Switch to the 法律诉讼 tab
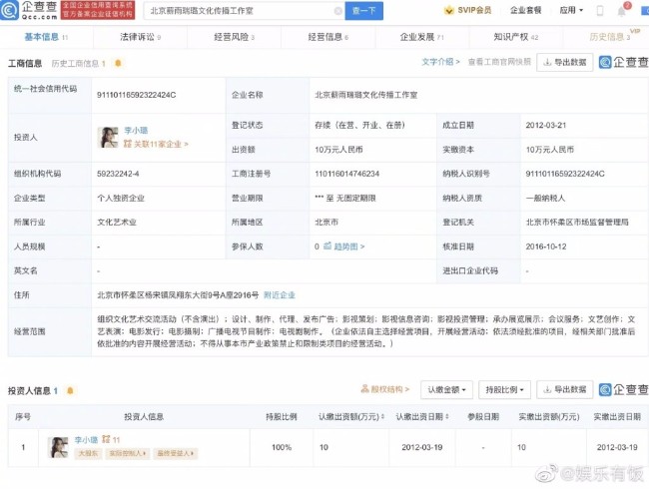649x489 pixels. [x=140, y=37]
